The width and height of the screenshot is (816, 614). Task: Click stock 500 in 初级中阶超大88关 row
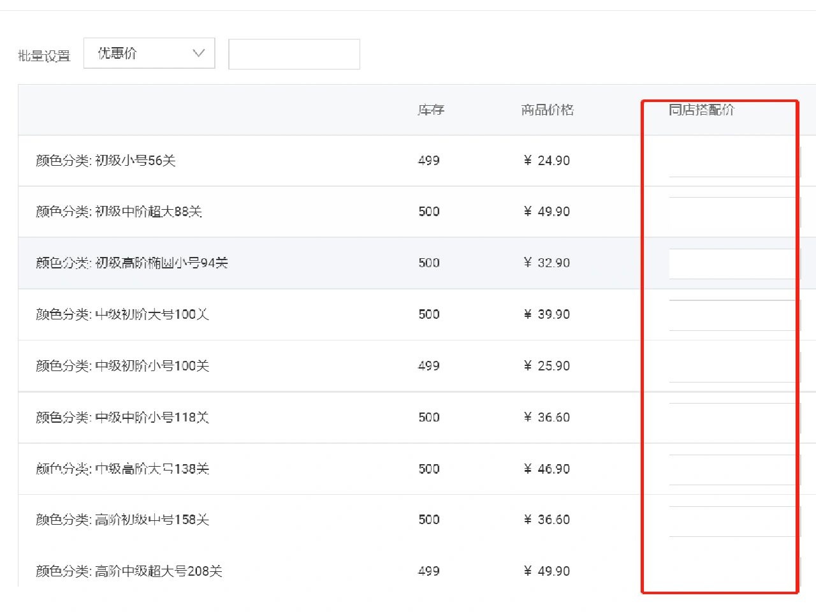[429, 212]
